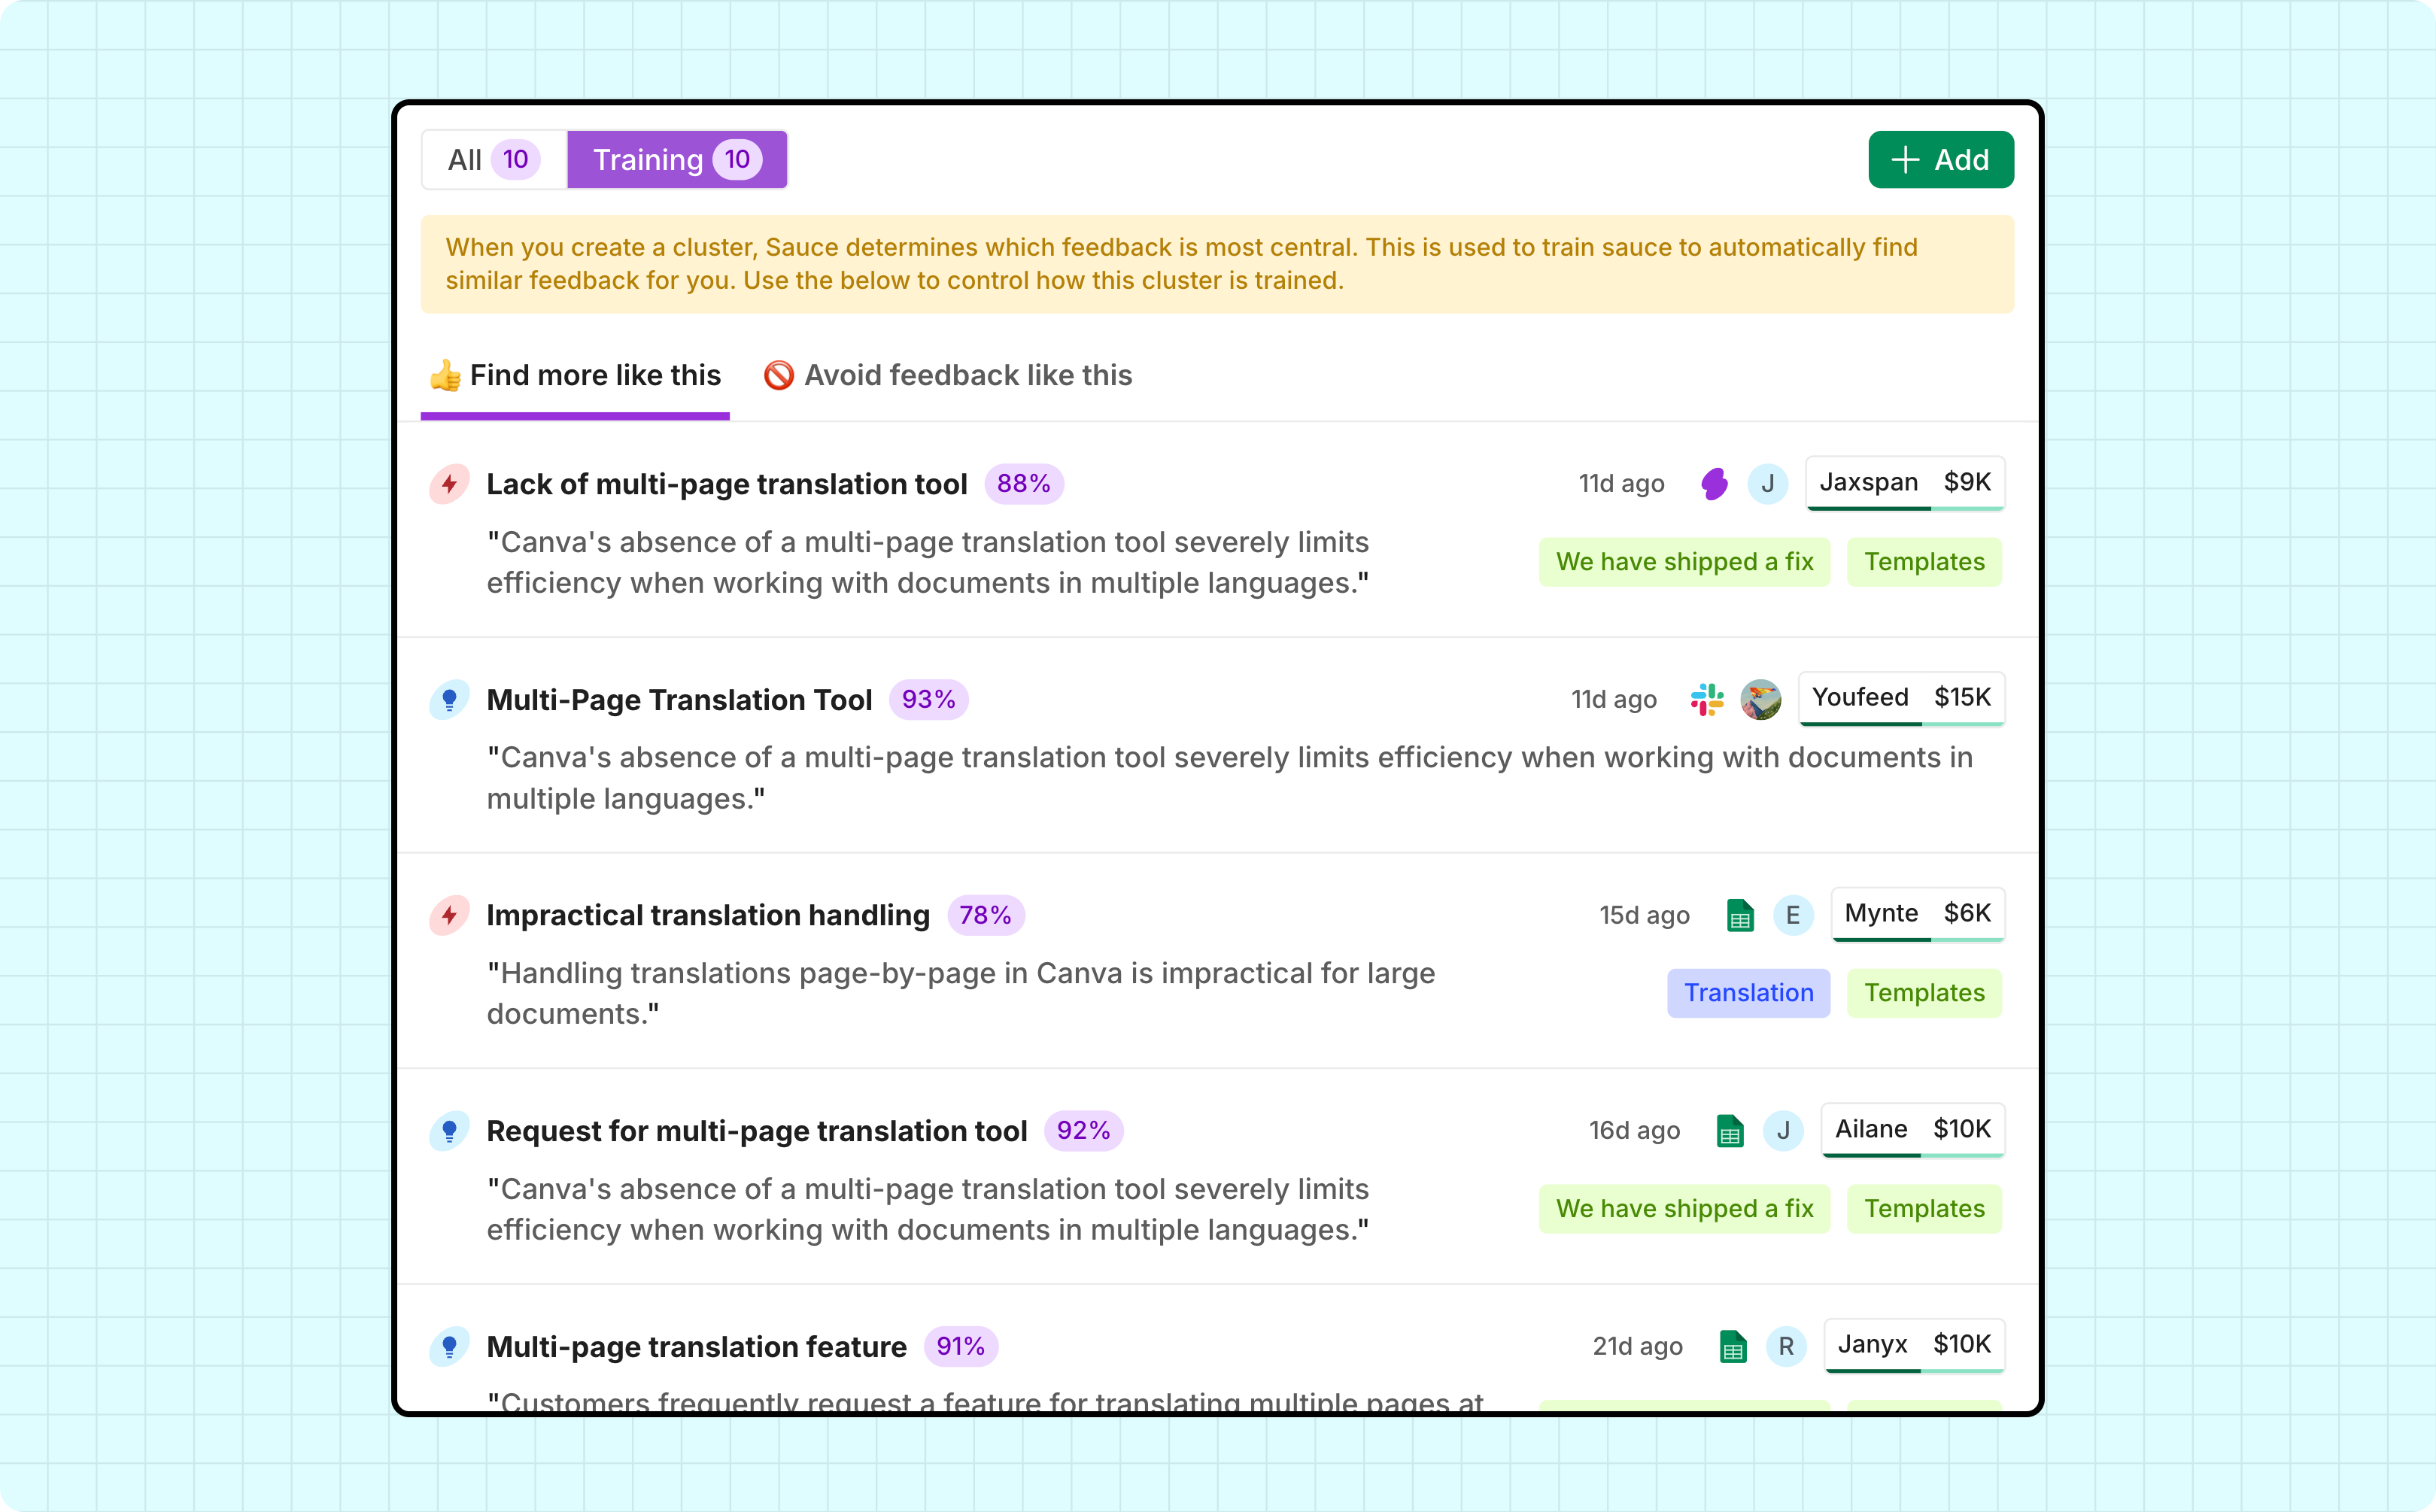The width and height of the screenshot is (2436, 1512).
Task: Click the Slack source icon on Youfeed row
Action: tap(1707, 699)
